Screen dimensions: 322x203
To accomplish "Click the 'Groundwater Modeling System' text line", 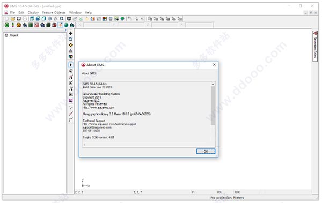I will coord(101,94).
